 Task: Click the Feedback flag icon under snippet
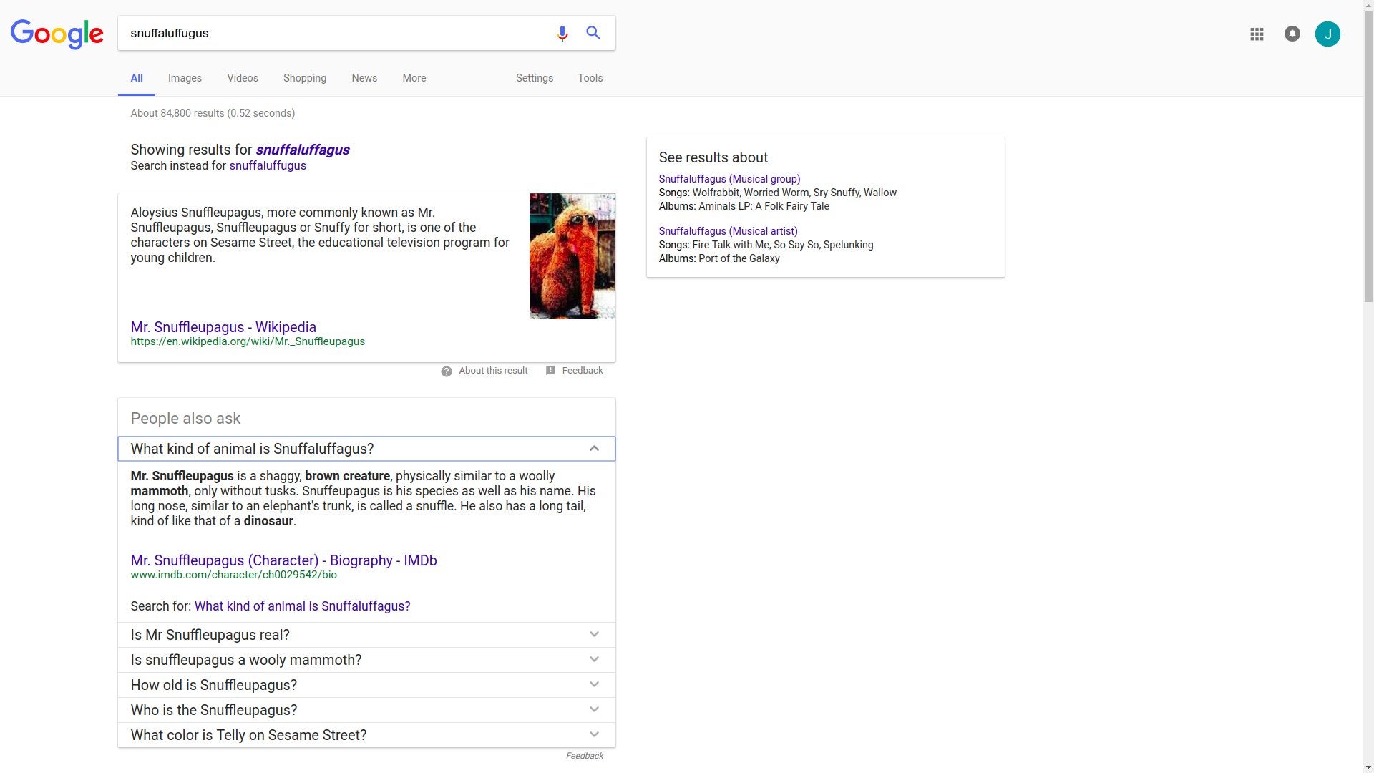pos(550,371)
